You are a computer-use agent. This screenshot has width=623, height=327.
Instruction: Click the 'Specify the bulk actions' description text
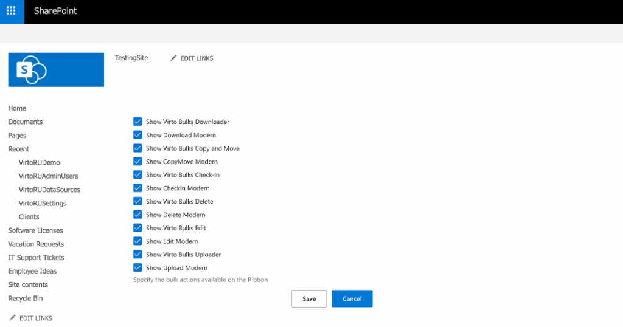tap(200, 280)
